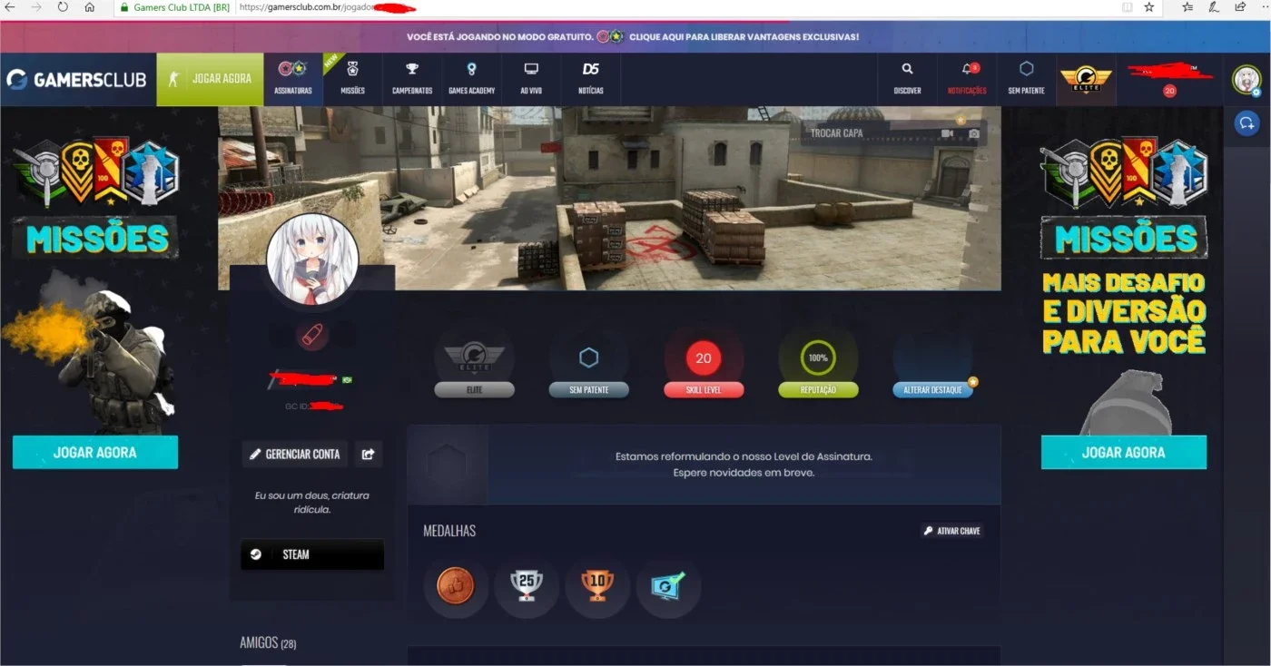This screenshot has width=1271, height=666.
Task: Click the blue monitor checkmark medal
Action: pyautogui.click(x=668, y=586)
